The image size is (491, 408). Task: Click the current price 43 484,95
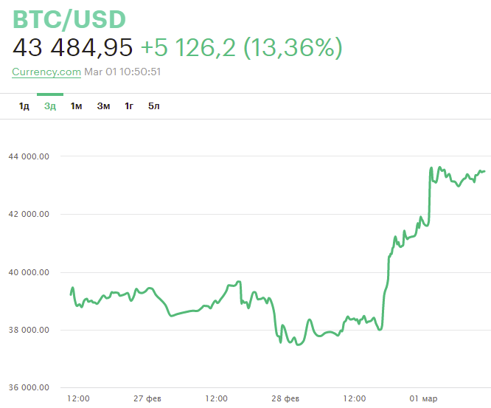click(72, 47)
